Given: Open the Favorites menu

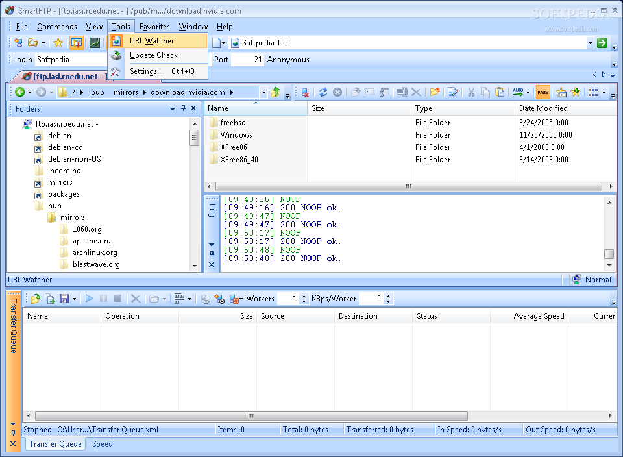Looking at the screenshot, I should 154,27.
